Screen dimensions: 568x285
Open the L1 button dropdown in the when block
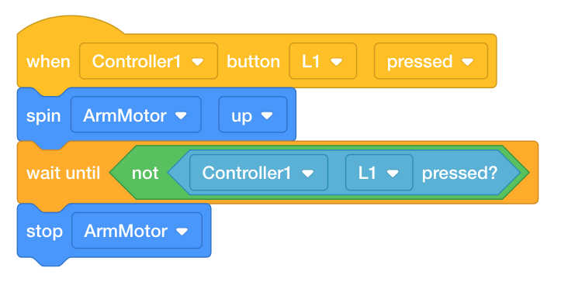(323, 61)
